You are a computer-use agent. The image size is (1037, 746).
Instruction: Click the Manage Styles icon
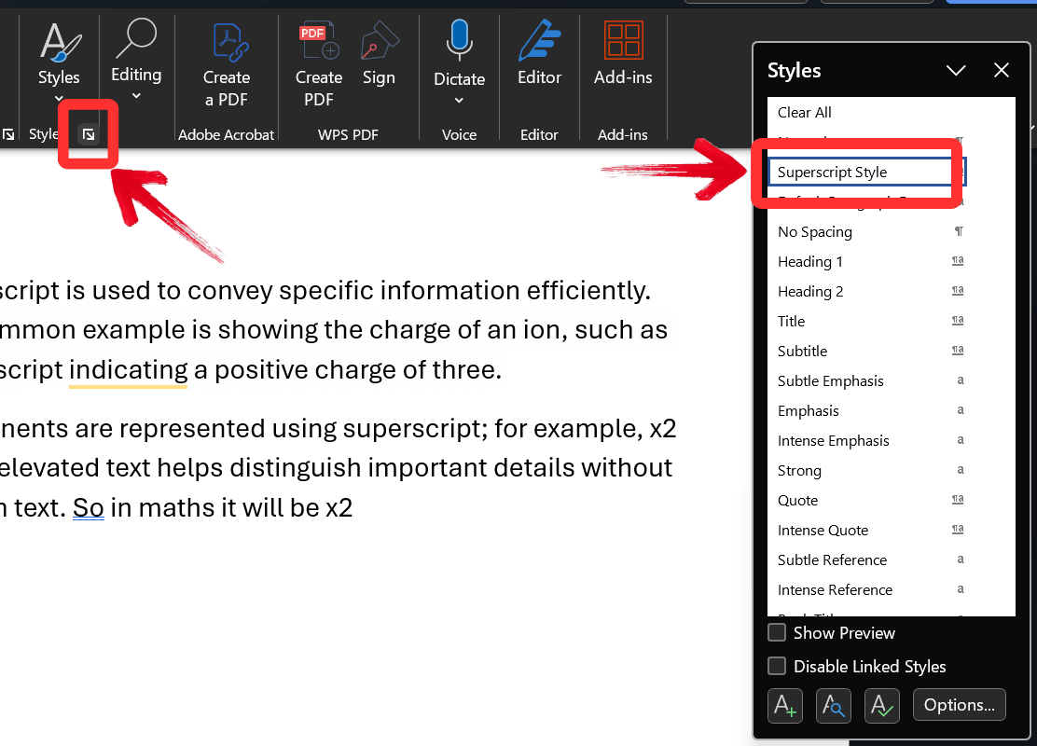(881, 705)
